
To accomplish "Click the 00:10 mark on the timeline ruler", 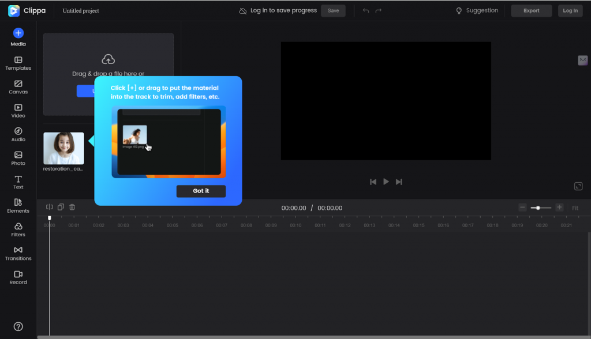I will pyautogui.click(x=295, y=225).
